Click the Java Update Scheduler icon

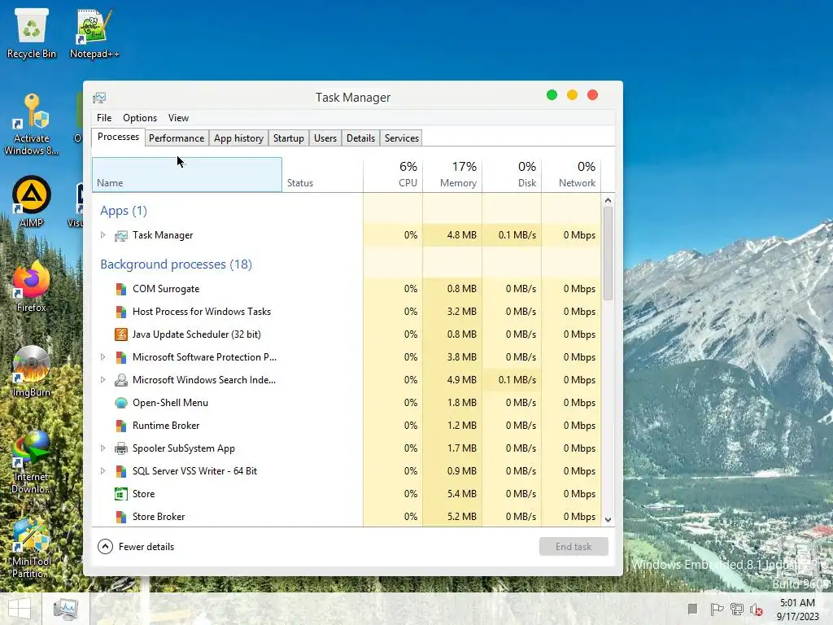click(x=121, y=334)
